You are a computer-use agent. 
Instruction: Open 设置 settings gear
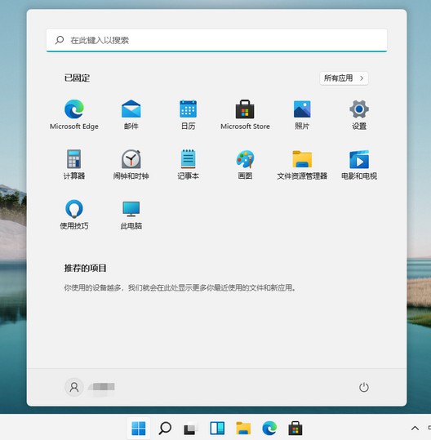(359, 114)
